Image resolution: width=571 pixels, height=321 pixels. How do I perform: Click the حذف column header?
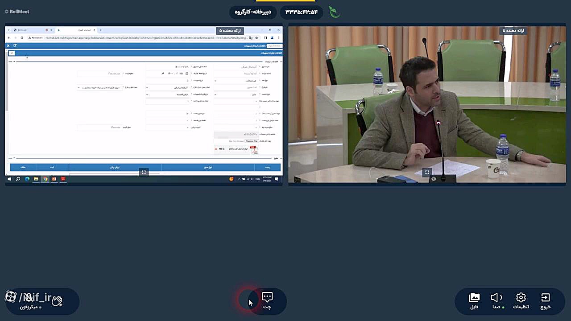coord(23,167)
